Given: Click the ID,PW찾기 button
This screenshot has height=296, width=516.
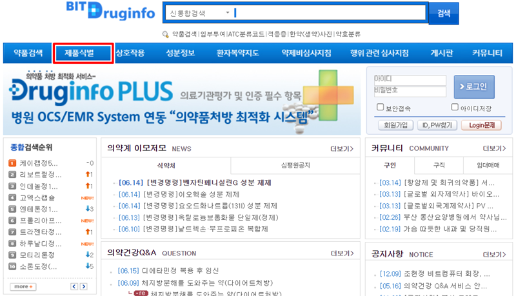Looking at the screenshot, I should [437, 125].
